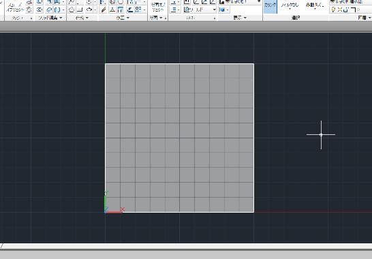372x259 pixels.
Task: Click the スムーズオブジェクト smooth object button
Action: pos(15,7)
